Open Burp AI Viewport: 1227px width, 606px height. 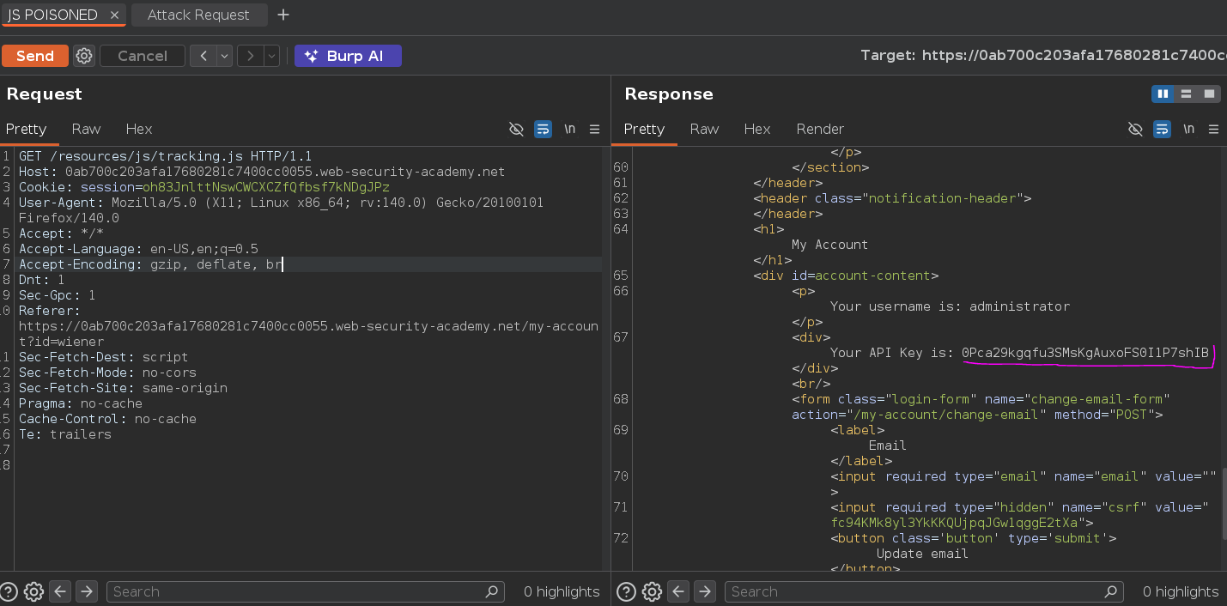pyautogui.click(x=348, y=56)
